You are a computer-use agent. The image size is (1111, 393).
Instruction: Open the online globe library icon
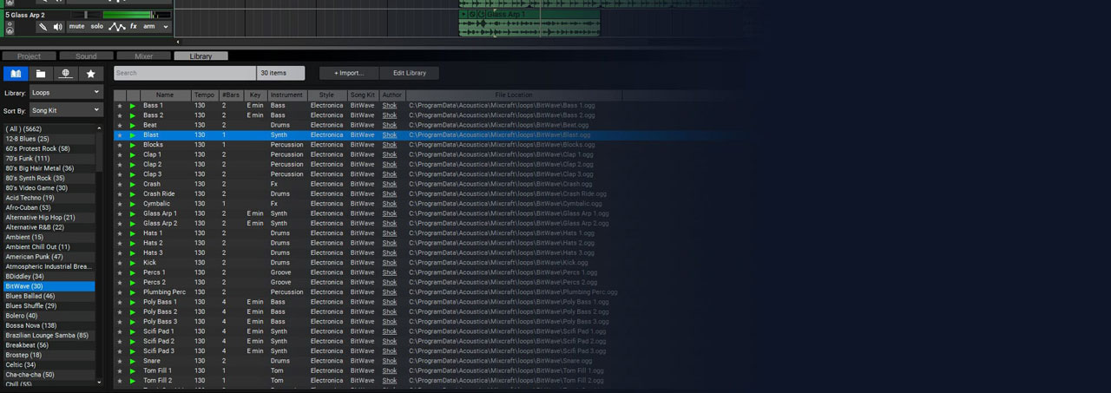(x=66, y=74)
